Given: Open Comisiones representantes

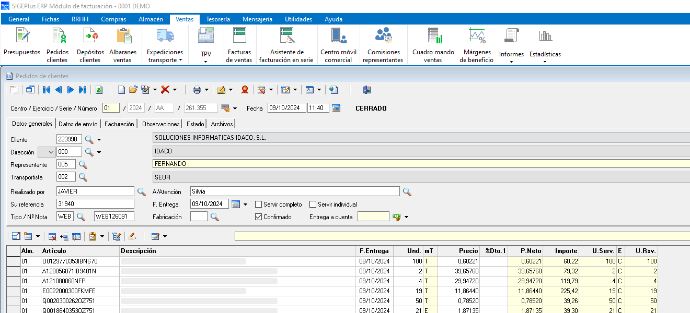Looking at the screenshot, I should (x=383, y=45).
